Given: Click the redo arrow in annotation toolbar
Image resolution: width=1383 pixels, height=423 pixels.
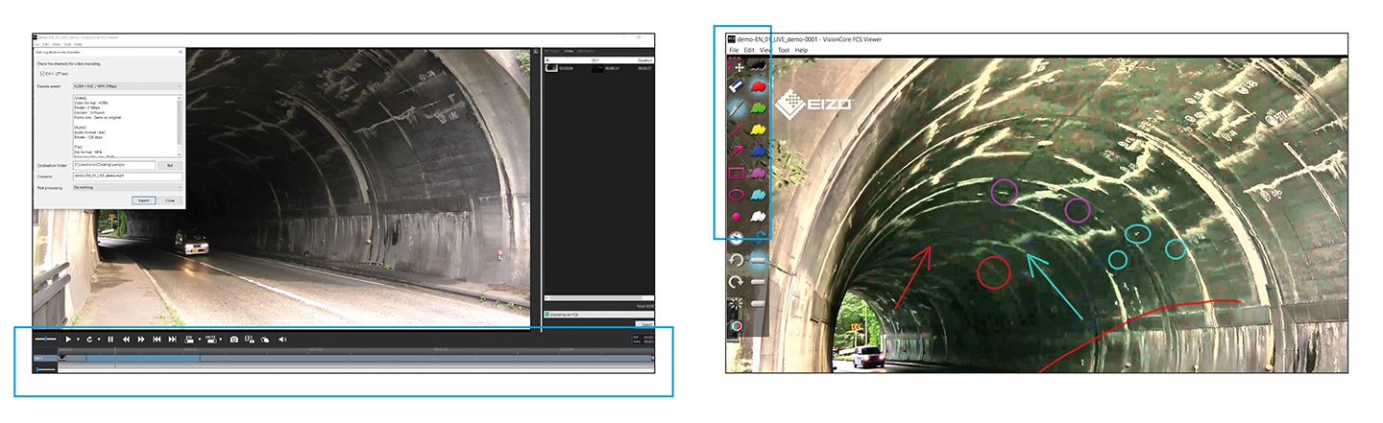Looking at the screenshot, I should [x=737, y=282].
